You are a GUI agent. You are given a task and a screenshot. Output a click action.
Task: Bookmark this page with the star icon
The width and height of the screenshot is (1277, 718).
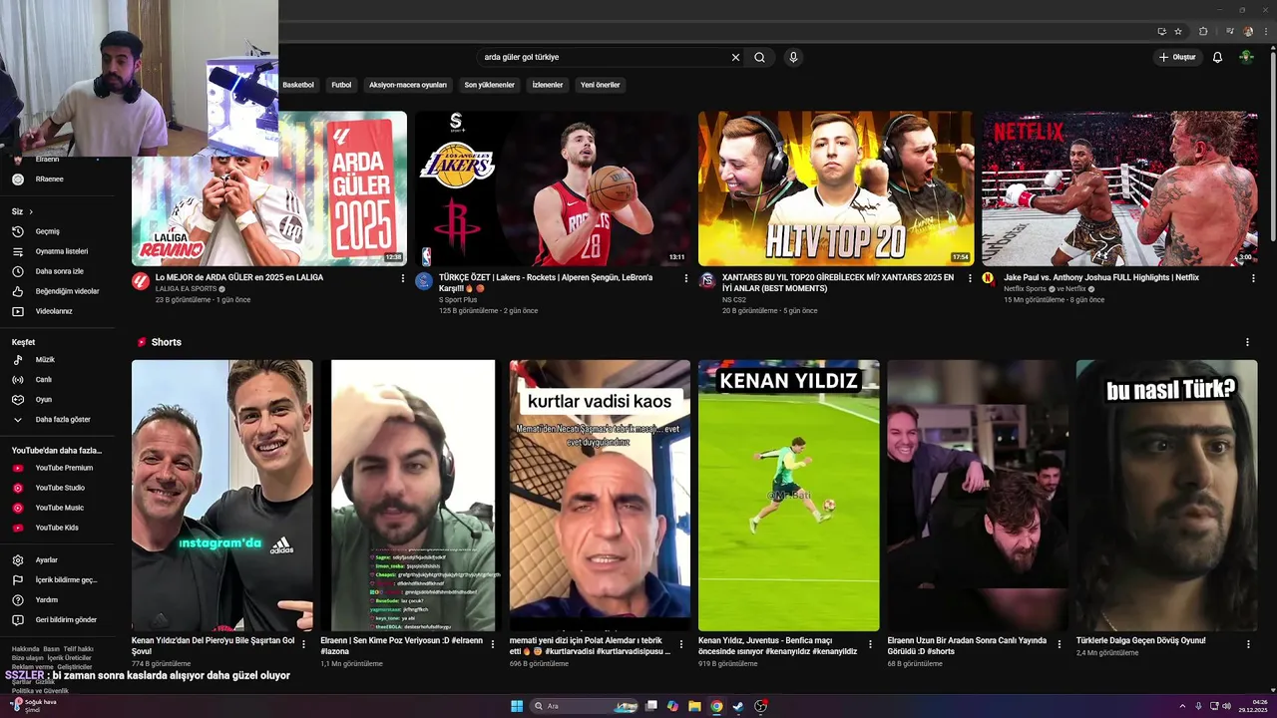1178,31
